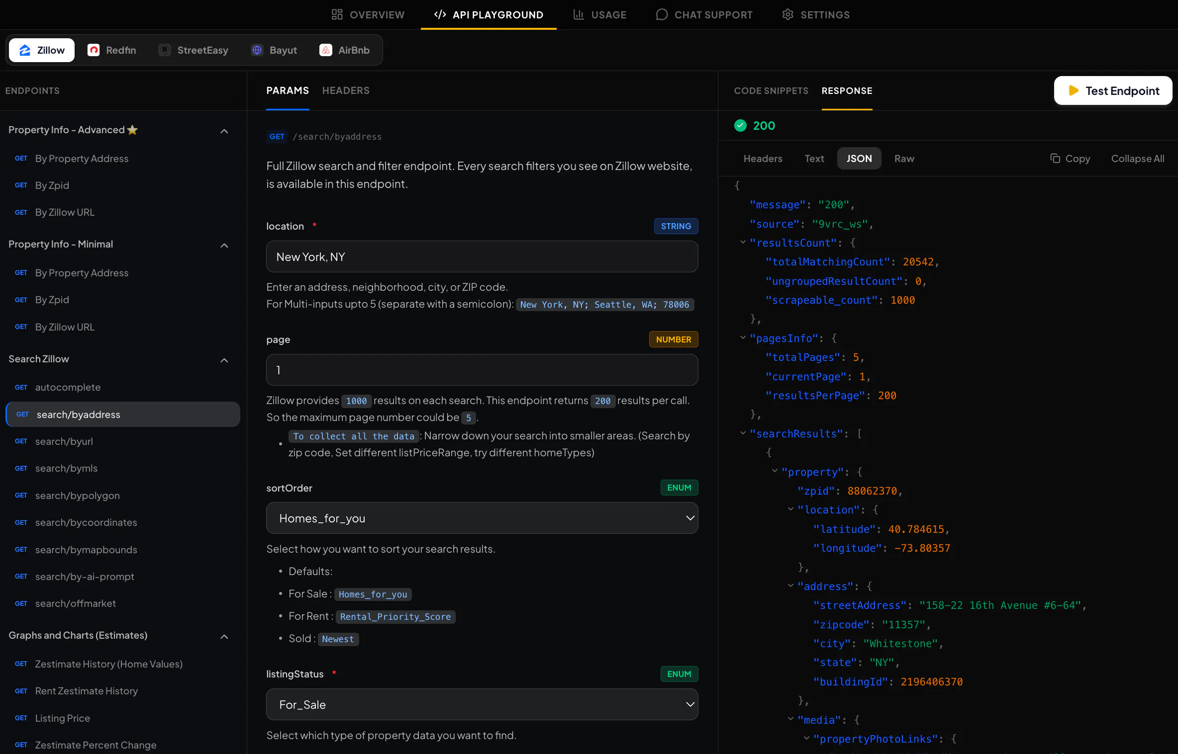Open the search/bypolygon endpoint
The width and height of the screenshot is (1178, 754).
(x=123, y=496)
